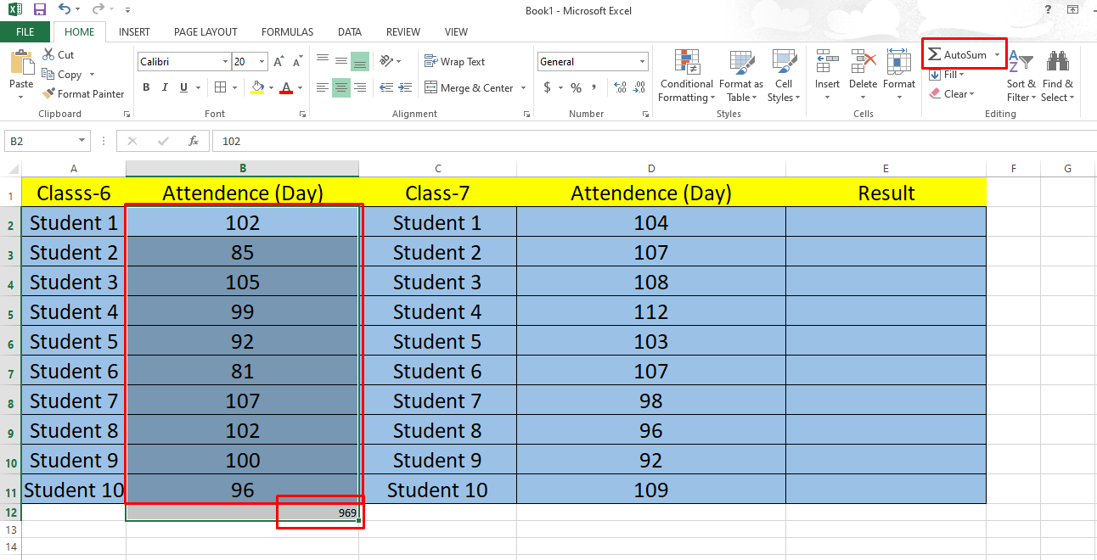This screenshot has height=560, width=1097.
Task: Open the Name Box dropdown arrow
Action: pyautogui.click(x=82, y=141)
